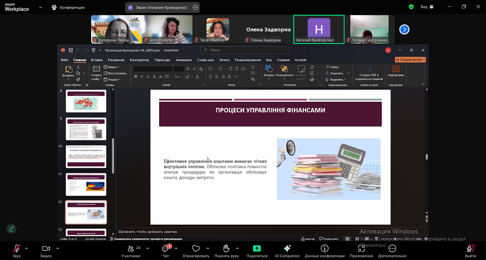Switch to the Переходы ribbon tab
The image size is (486, 260).
pos(162,60)
